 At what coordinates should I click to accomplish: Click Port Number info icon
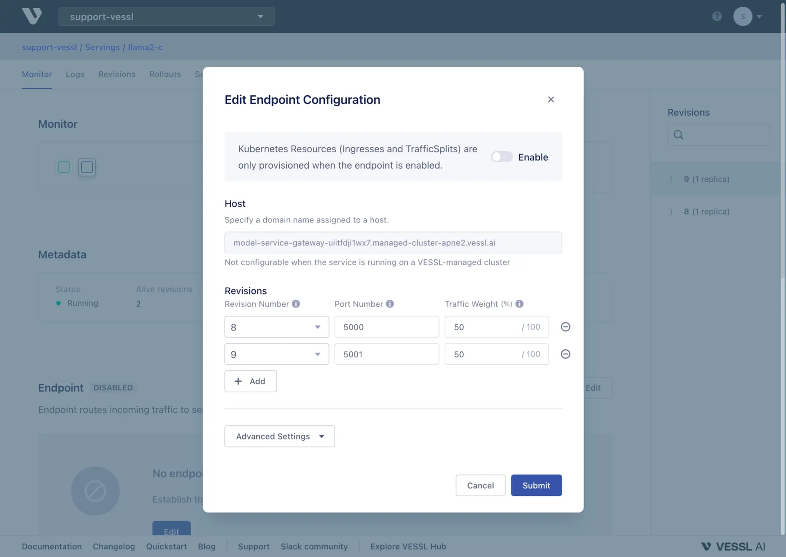click(x=390, y=304)
